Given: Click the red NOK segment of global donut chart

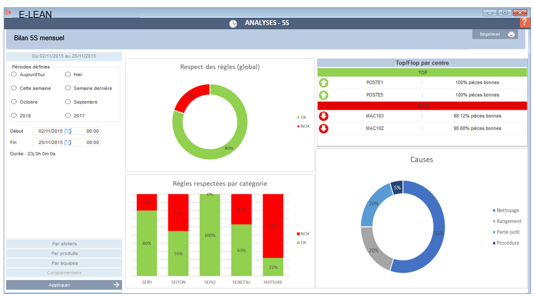Looking at the screenshot, I should coord(192,96).
